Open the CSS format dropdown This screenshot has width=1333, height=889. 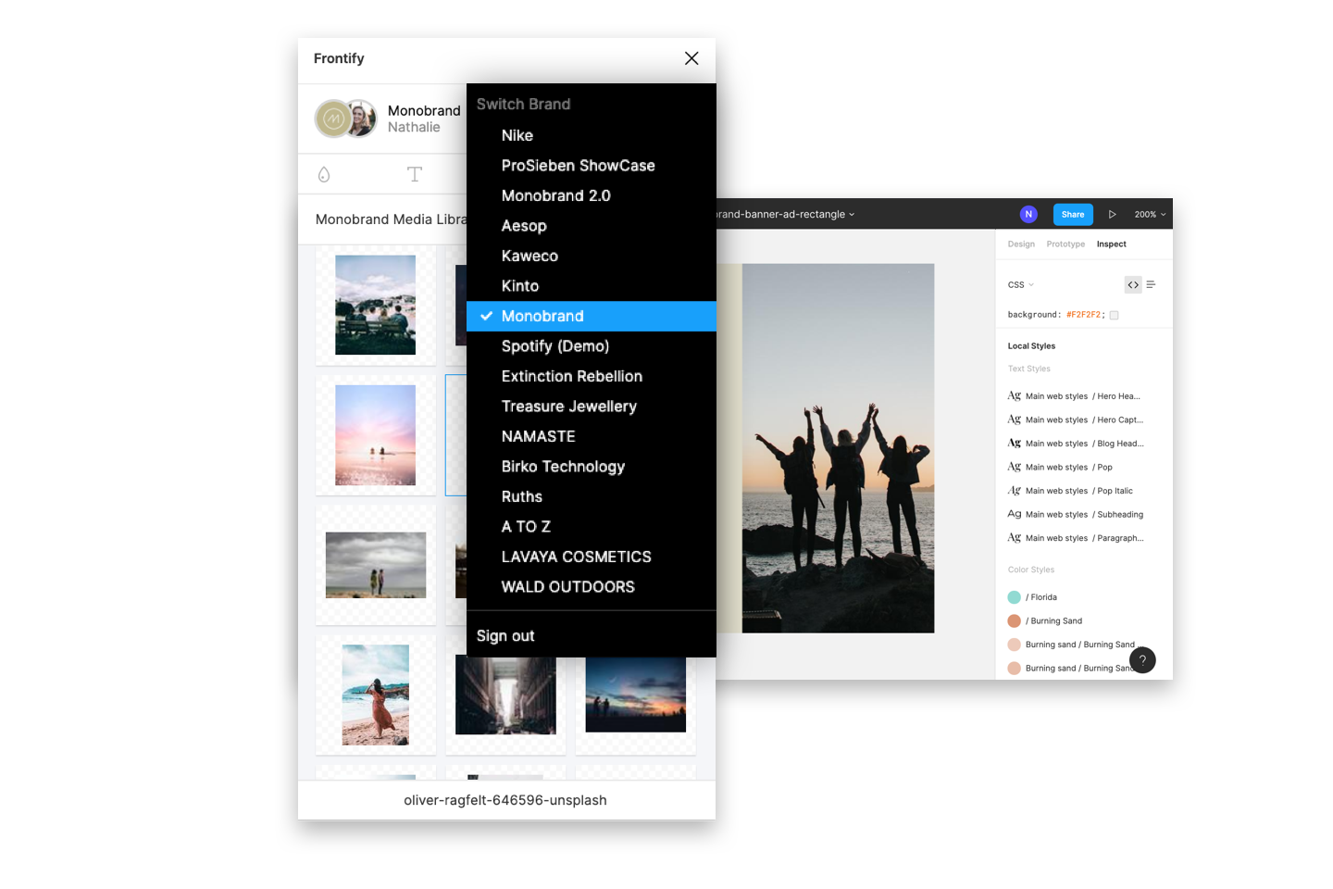click(x=1021, y=285)
